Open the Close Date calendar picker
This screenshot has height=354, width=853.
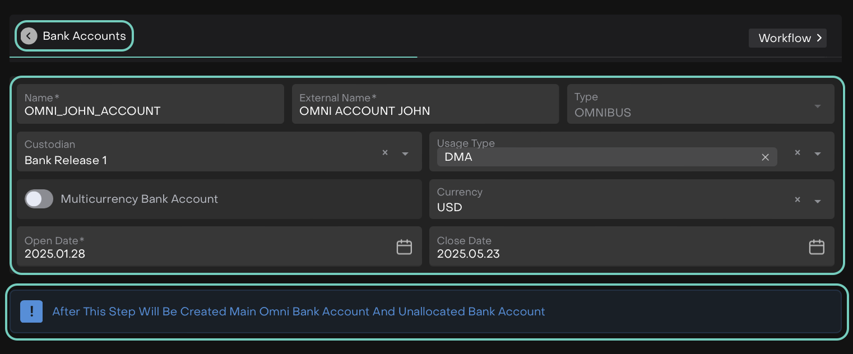pos(817,247)
